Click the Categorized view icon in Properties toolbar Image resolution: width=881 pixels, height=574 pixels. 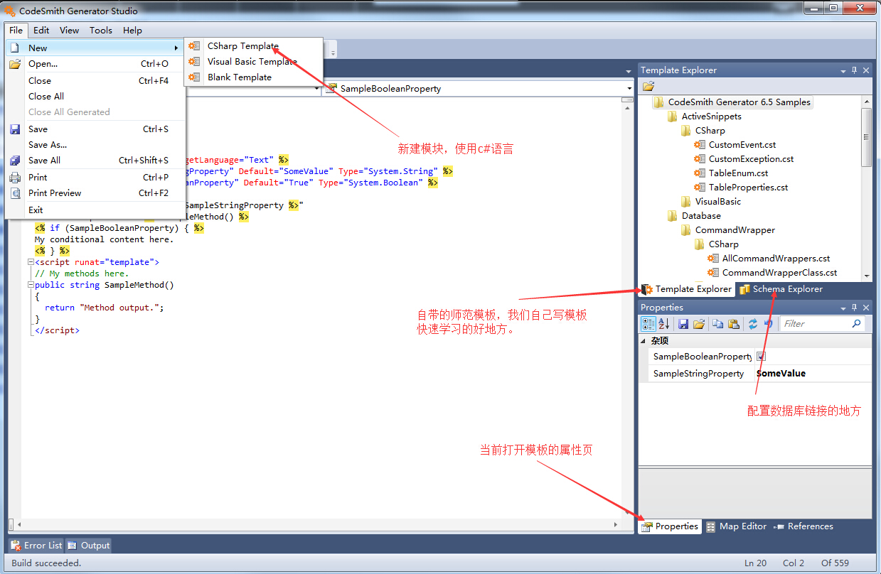click(x=648, y=324)
